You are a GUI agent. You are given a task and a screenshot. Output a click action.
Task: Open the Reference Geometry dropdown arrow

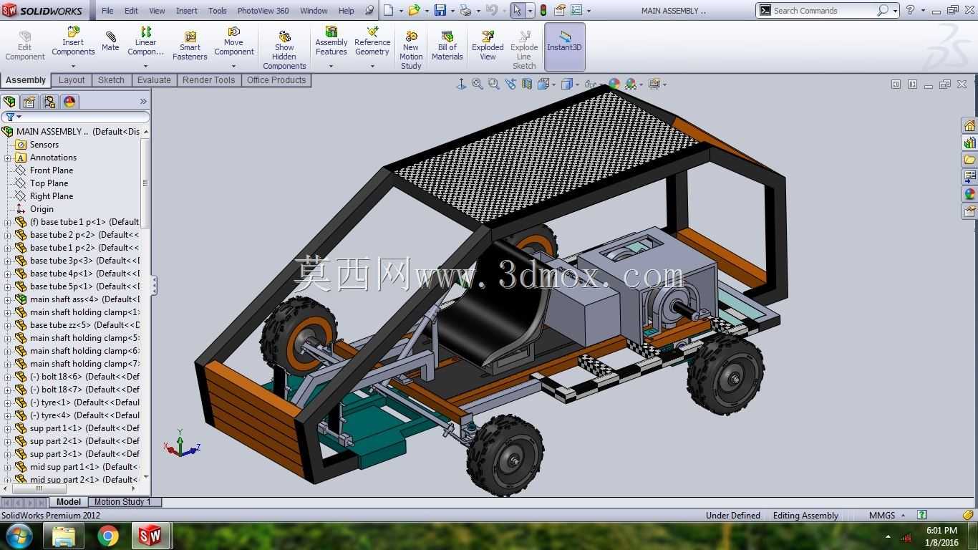click(x=372, y=66)
